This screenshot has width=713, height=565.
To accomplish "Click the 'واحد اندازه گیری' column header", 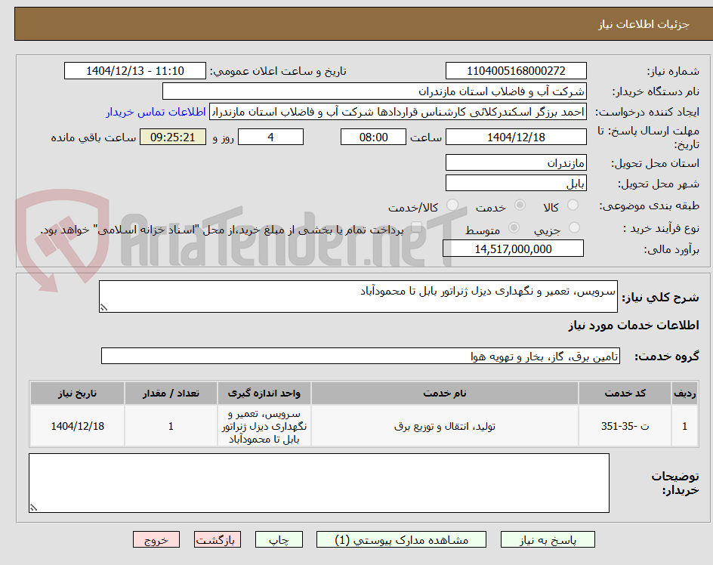I will pyautogui.click(x=264, y=394).
